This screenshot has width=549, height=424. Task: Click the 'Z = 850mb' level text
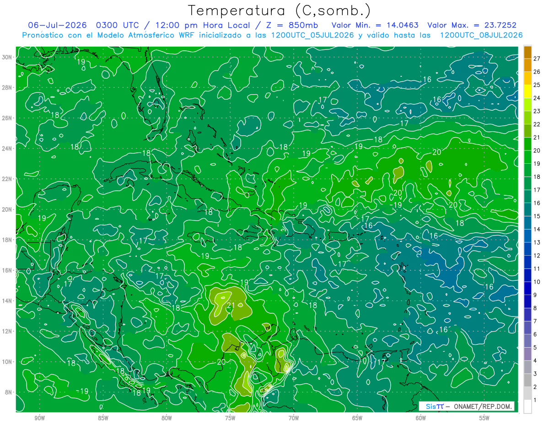(x=290, y=25)
